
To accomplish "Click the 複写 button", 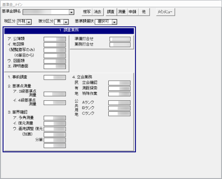I will click(87, 12).
